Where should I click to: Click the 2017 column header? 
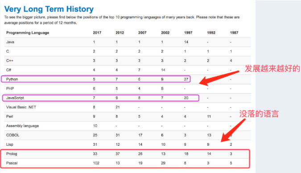point(97,33)
